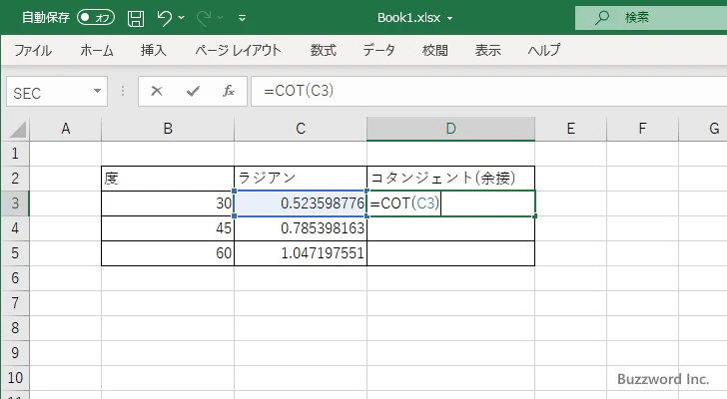Viewport: 727px width, 399px height.
Task: Open the ファイル (File) tab
Action: click(x=33, y=50)
